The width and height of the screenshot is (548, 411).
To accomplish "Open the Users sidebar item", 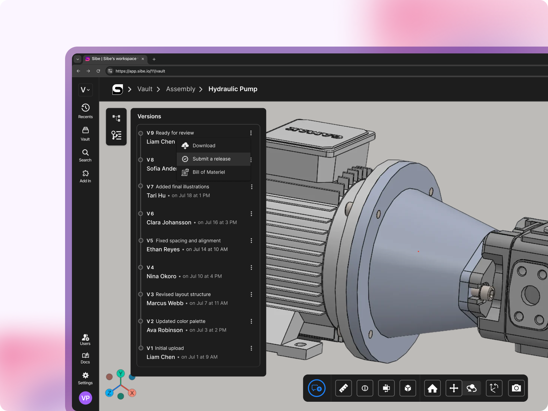I will click(85, 339).
